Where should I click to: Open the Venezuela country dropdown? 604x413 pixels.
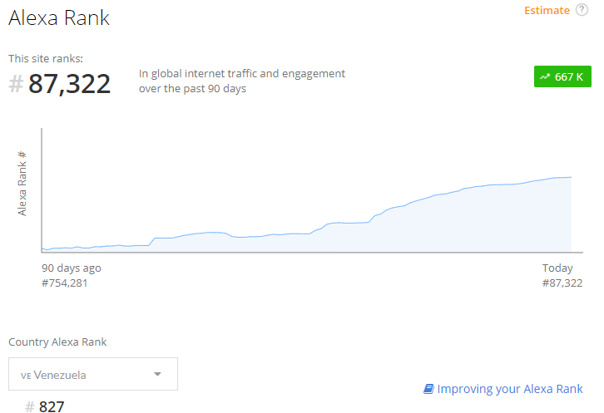93,374
